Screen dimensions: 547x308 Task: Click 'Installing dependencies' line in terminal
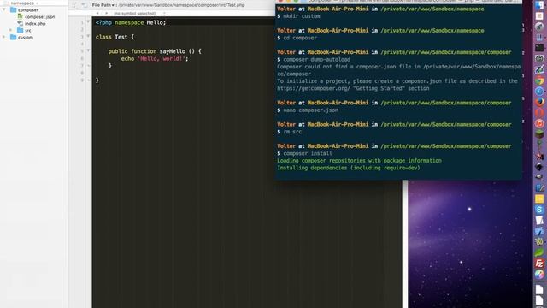pyautogui.click(x=349, y=168)
